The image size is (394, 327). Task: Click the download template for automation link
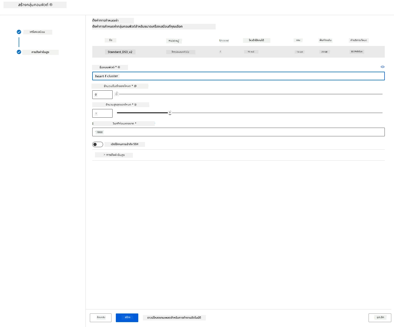click(x=174, y=318)
